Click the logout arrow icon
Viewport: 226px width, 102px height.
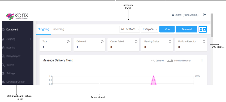tap(205, 15)
